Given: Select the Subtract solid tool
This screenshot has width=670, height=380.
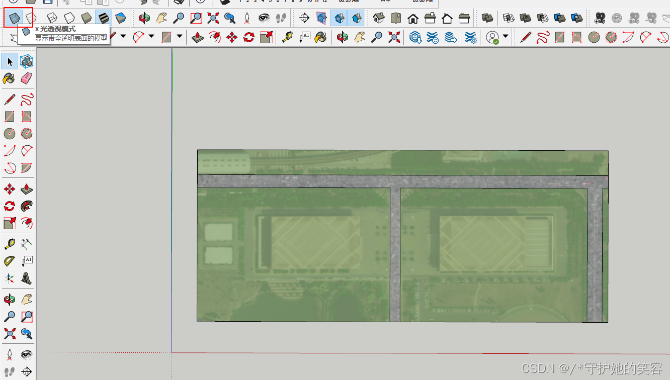Looking at the screenshot, I should (543, 19).
